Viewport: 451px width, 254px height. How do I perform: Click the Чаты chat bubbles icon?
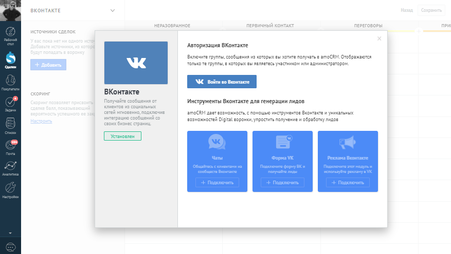coord(217,142)
